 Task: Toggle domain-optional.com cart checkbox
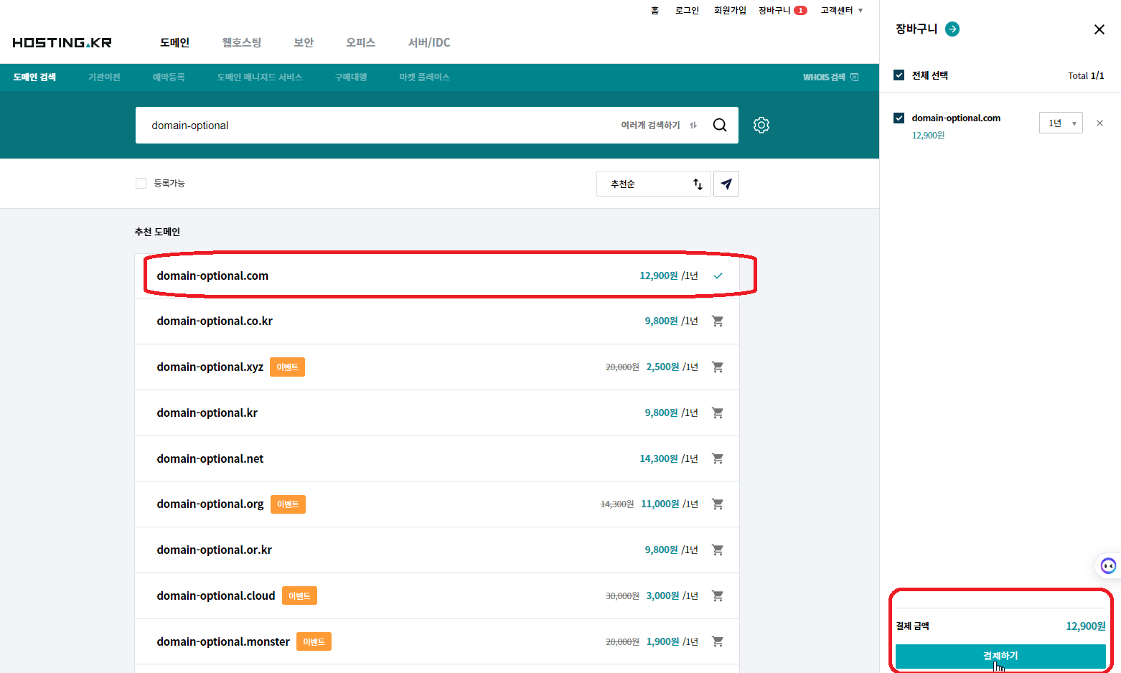click(899, 118)
